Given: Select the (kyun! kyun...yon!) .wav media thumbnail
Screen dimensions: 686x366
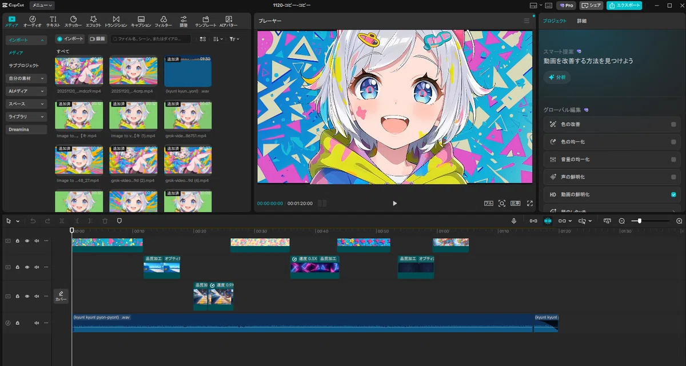Looking at the screenshot, I should pos(188,71).
